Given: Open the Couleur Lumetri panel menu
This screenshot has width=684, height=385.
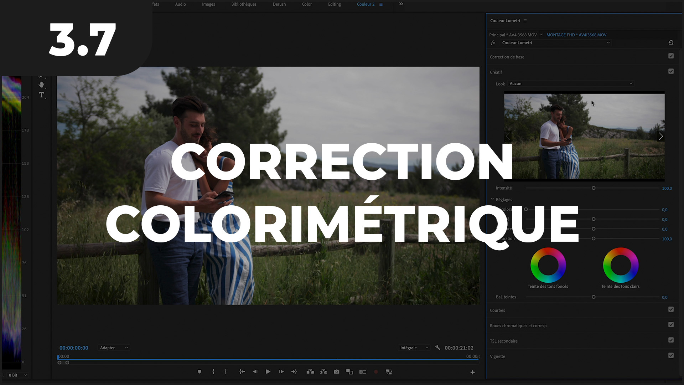Looking at the screenshot, I should (525, 21).
